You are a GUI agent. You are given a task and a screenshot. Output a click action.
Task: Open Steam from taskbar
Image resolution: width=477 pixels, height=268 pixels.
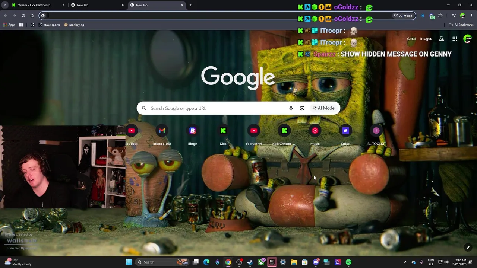point(250,262)
